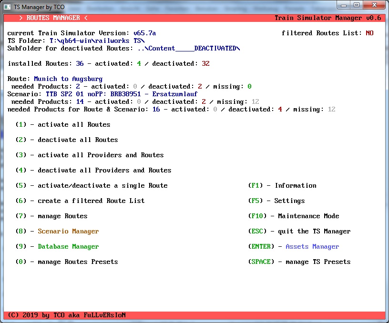389x323 pixels.
Task: Open the Assets Manager entry
Action: [312, 247]
